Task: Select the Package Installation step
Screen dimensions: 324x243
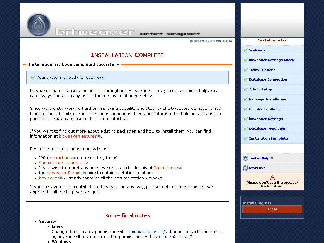Action: [x=268, y=99]
